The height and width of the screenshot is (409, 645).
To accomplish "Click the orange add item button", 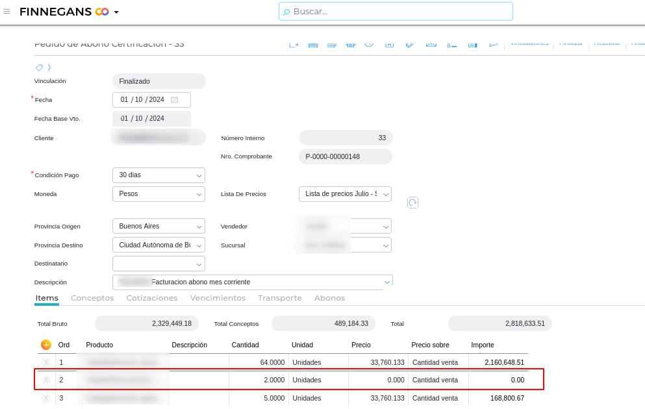I will [x=46, y=345].
